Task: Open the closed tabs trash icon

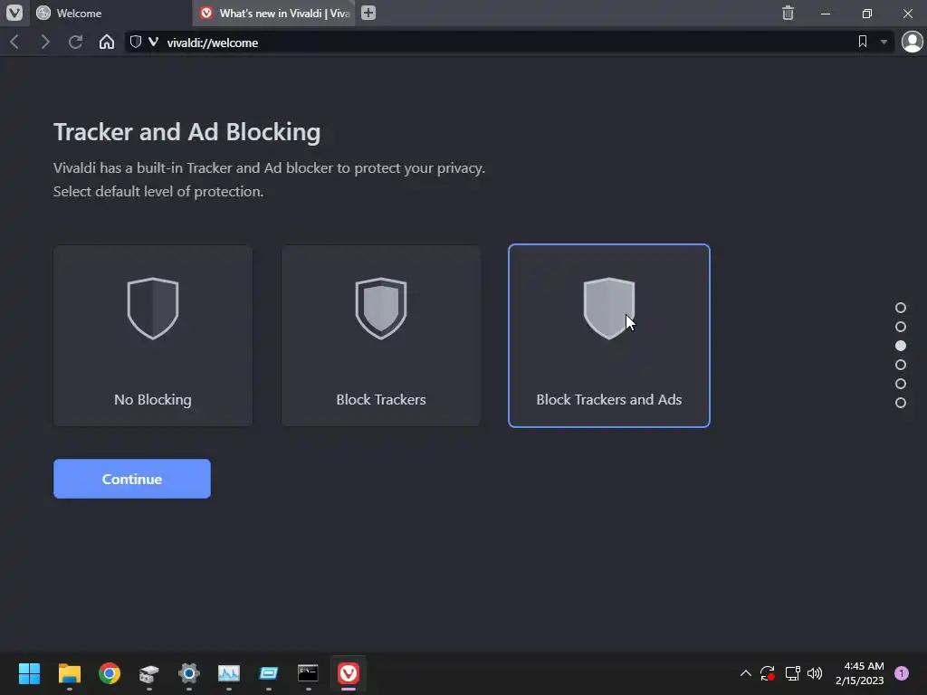Action: point(788,13)
